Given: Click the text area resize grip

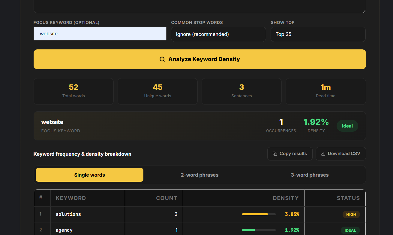Looking at the screenshot, I should tap(364, 11).
